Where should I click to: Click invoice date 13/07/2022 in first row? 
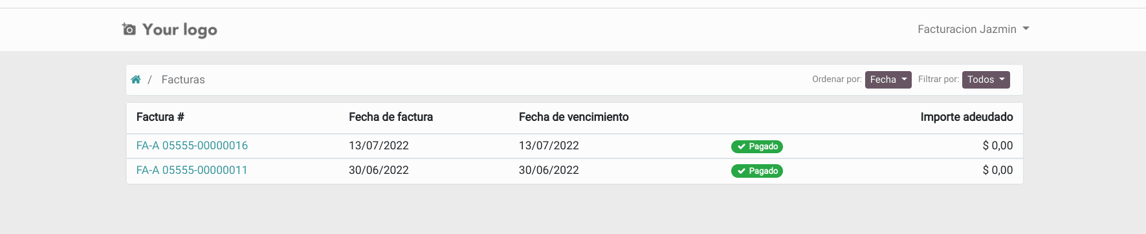pyautogui.click(x=379, y=145)
